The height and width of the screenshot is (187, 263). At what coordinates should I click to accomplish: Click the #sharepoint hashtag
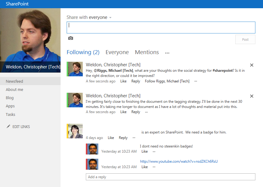tap(223, 71)
